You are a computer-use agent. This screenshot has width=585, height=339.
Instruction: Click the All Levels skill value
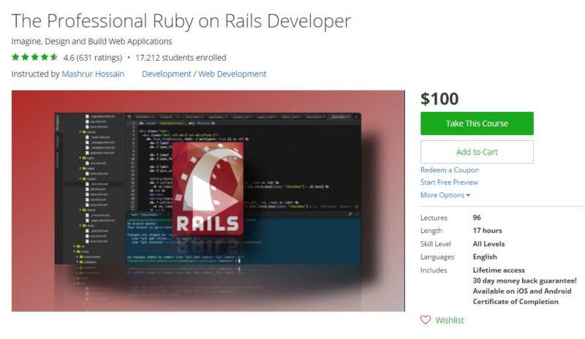tap(488, 244)
